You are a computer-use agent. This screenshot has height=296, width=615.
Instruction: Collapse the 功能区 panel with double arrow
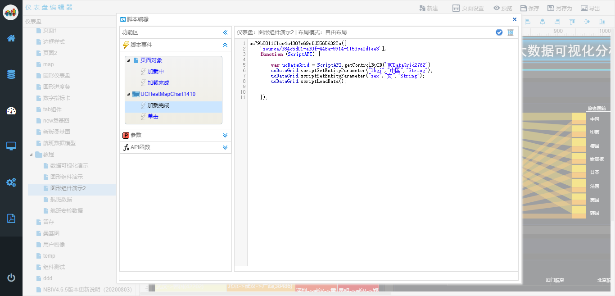(226, 32)
